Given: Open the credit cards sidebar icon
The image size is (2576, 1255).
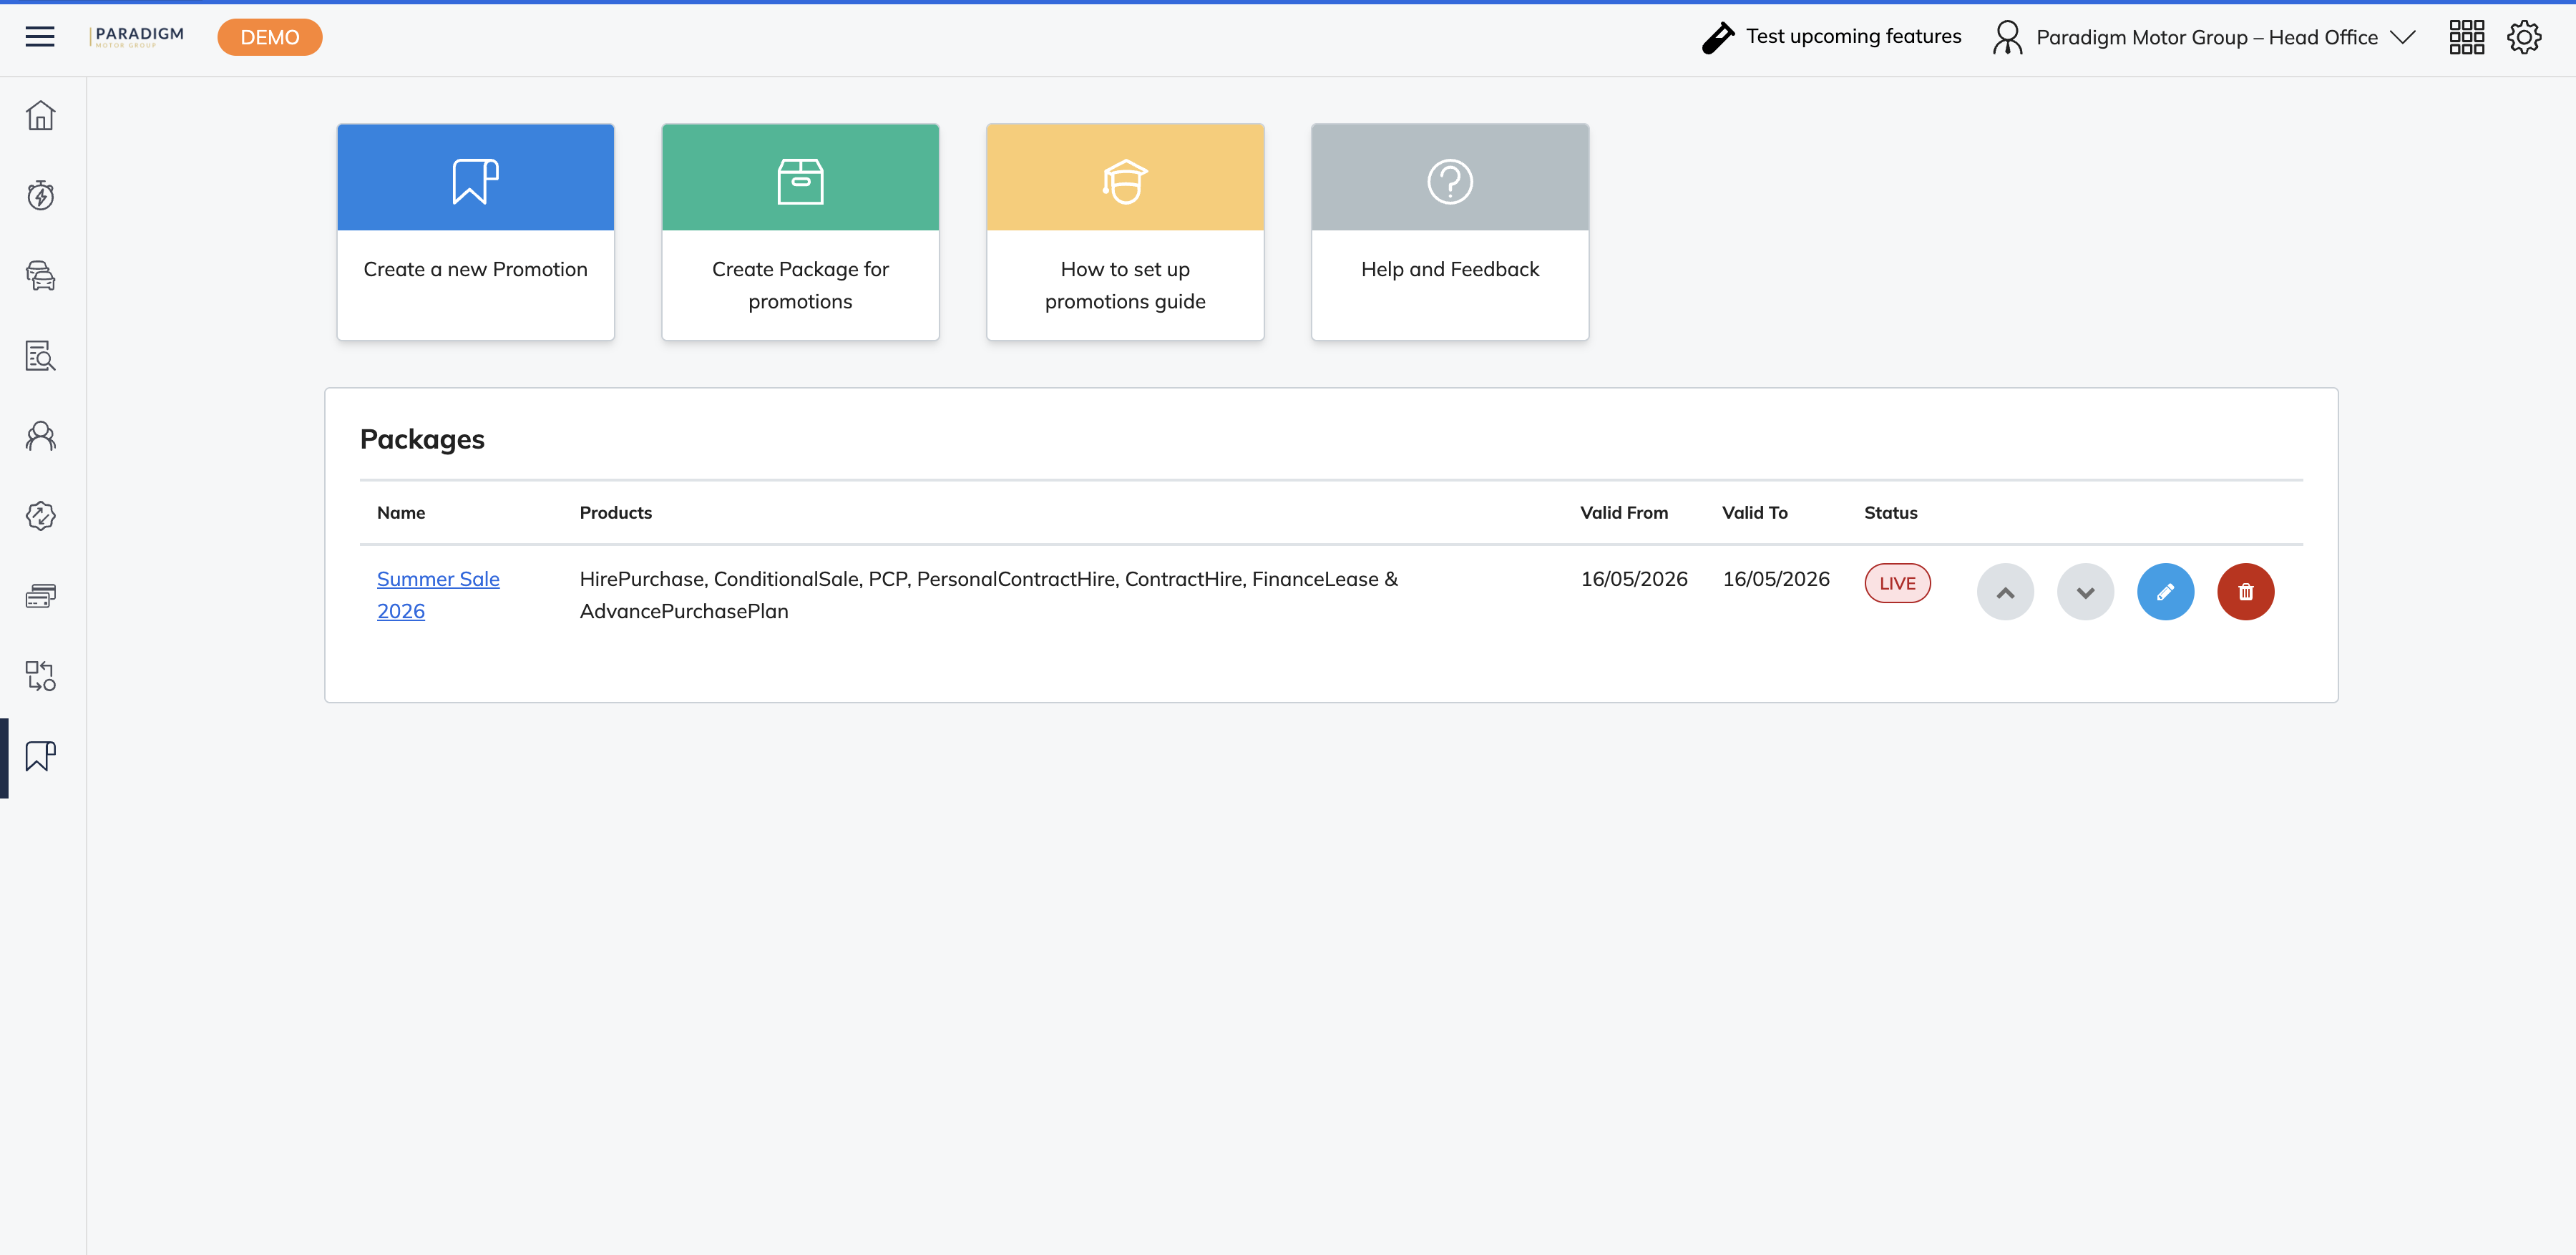Looking at the screenshot, I should point(40,596).
